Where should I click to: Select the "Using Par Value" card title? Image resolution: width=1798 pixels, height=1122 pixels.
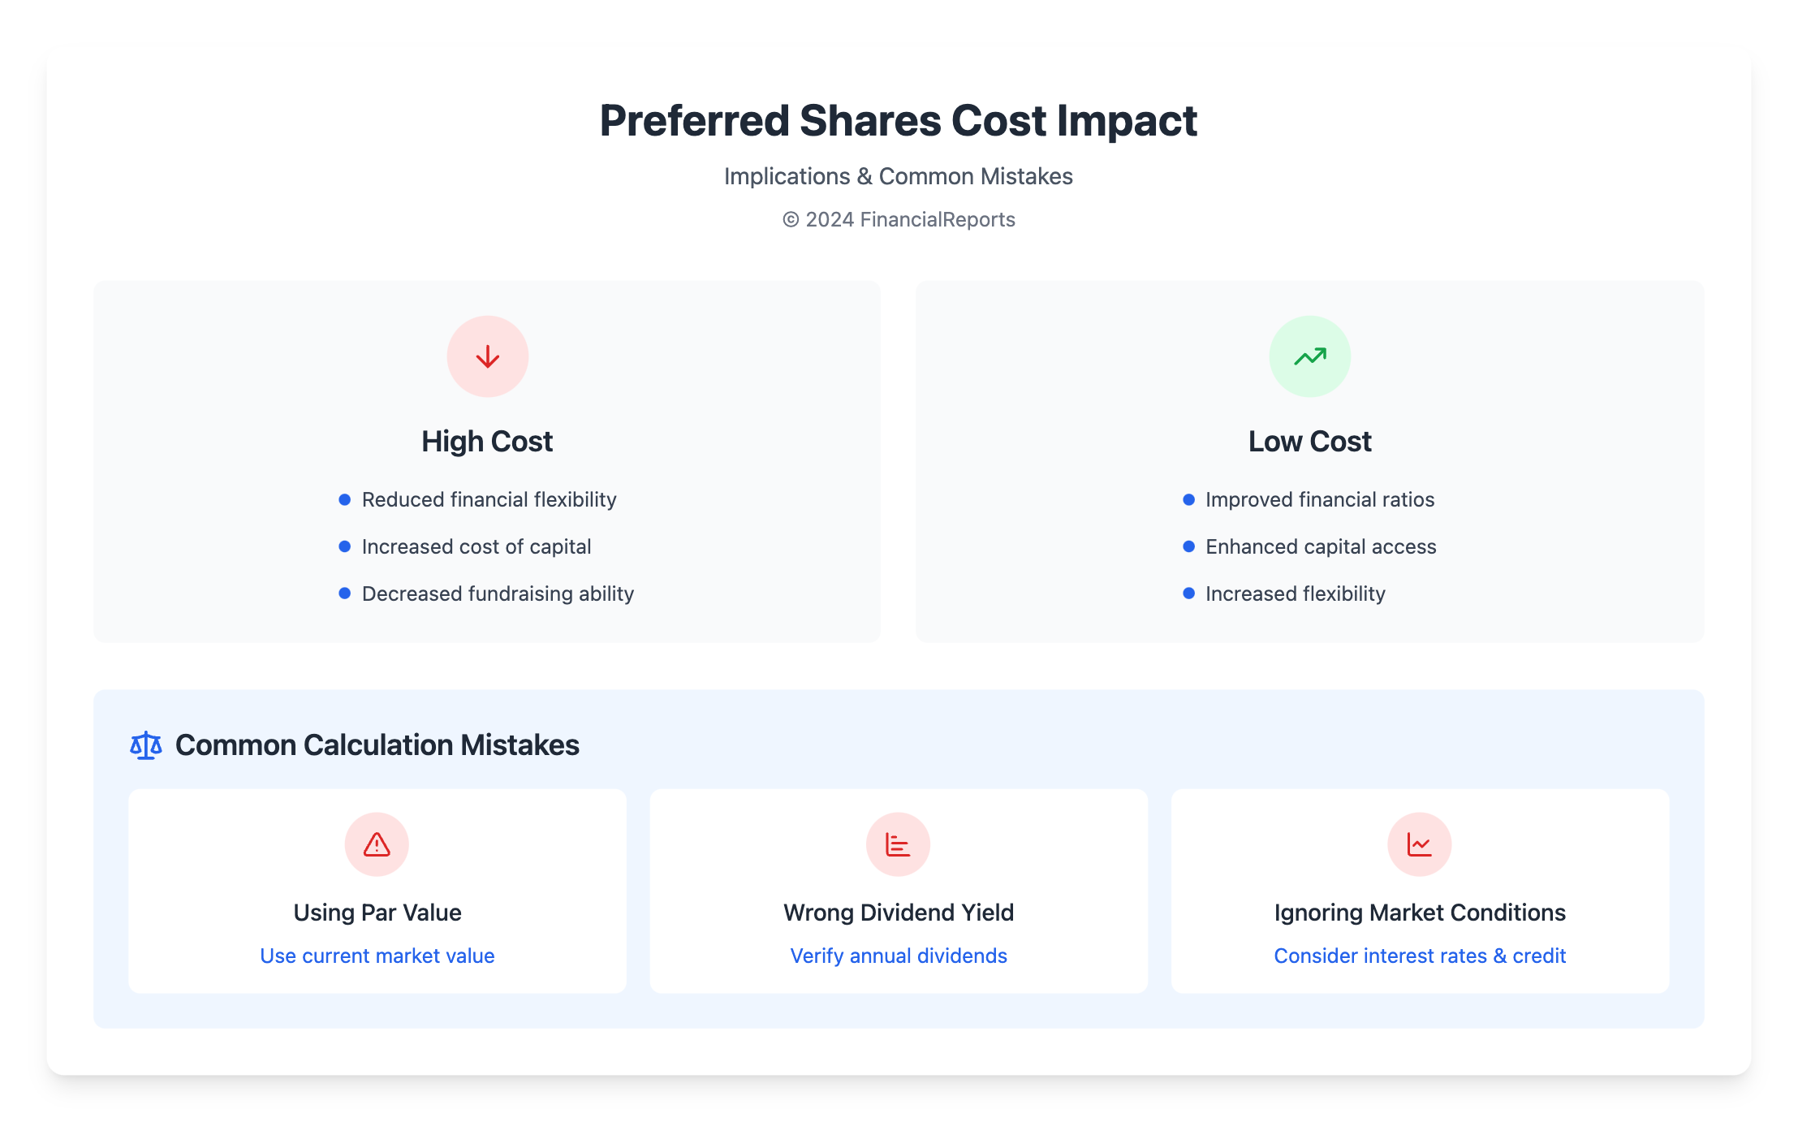(x=377, y=913)
